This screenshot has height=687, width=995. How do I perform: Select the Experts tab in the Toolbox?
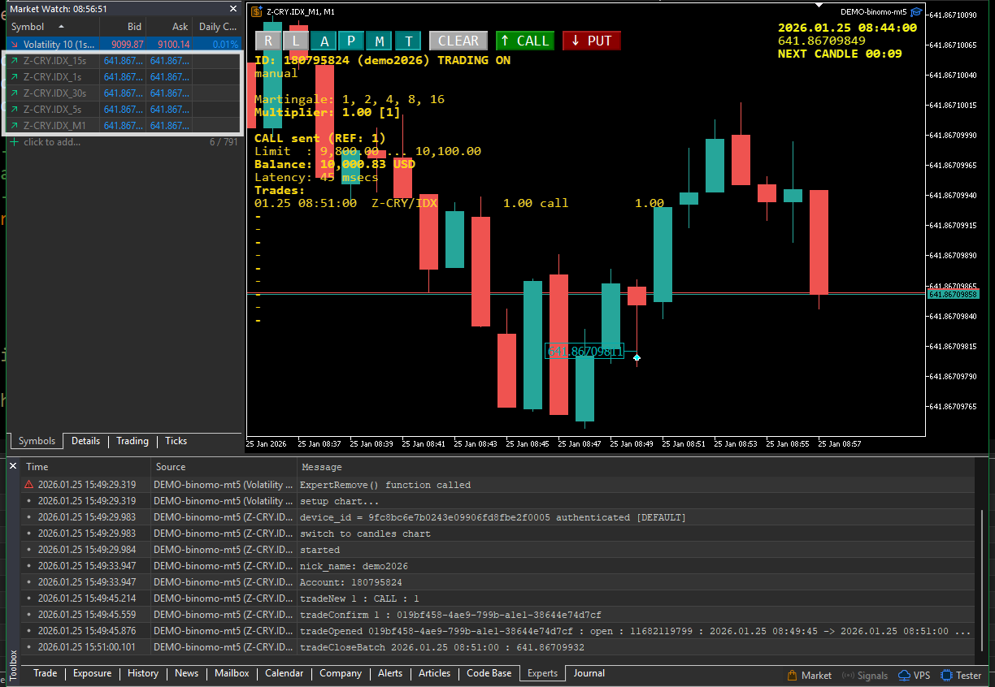click(x=543, y=673)
